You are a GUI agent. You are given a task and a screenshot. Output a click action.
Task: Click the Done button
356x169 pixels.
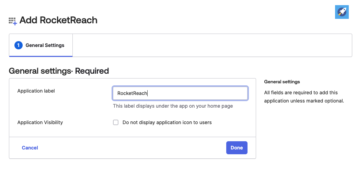click(237, 148)
